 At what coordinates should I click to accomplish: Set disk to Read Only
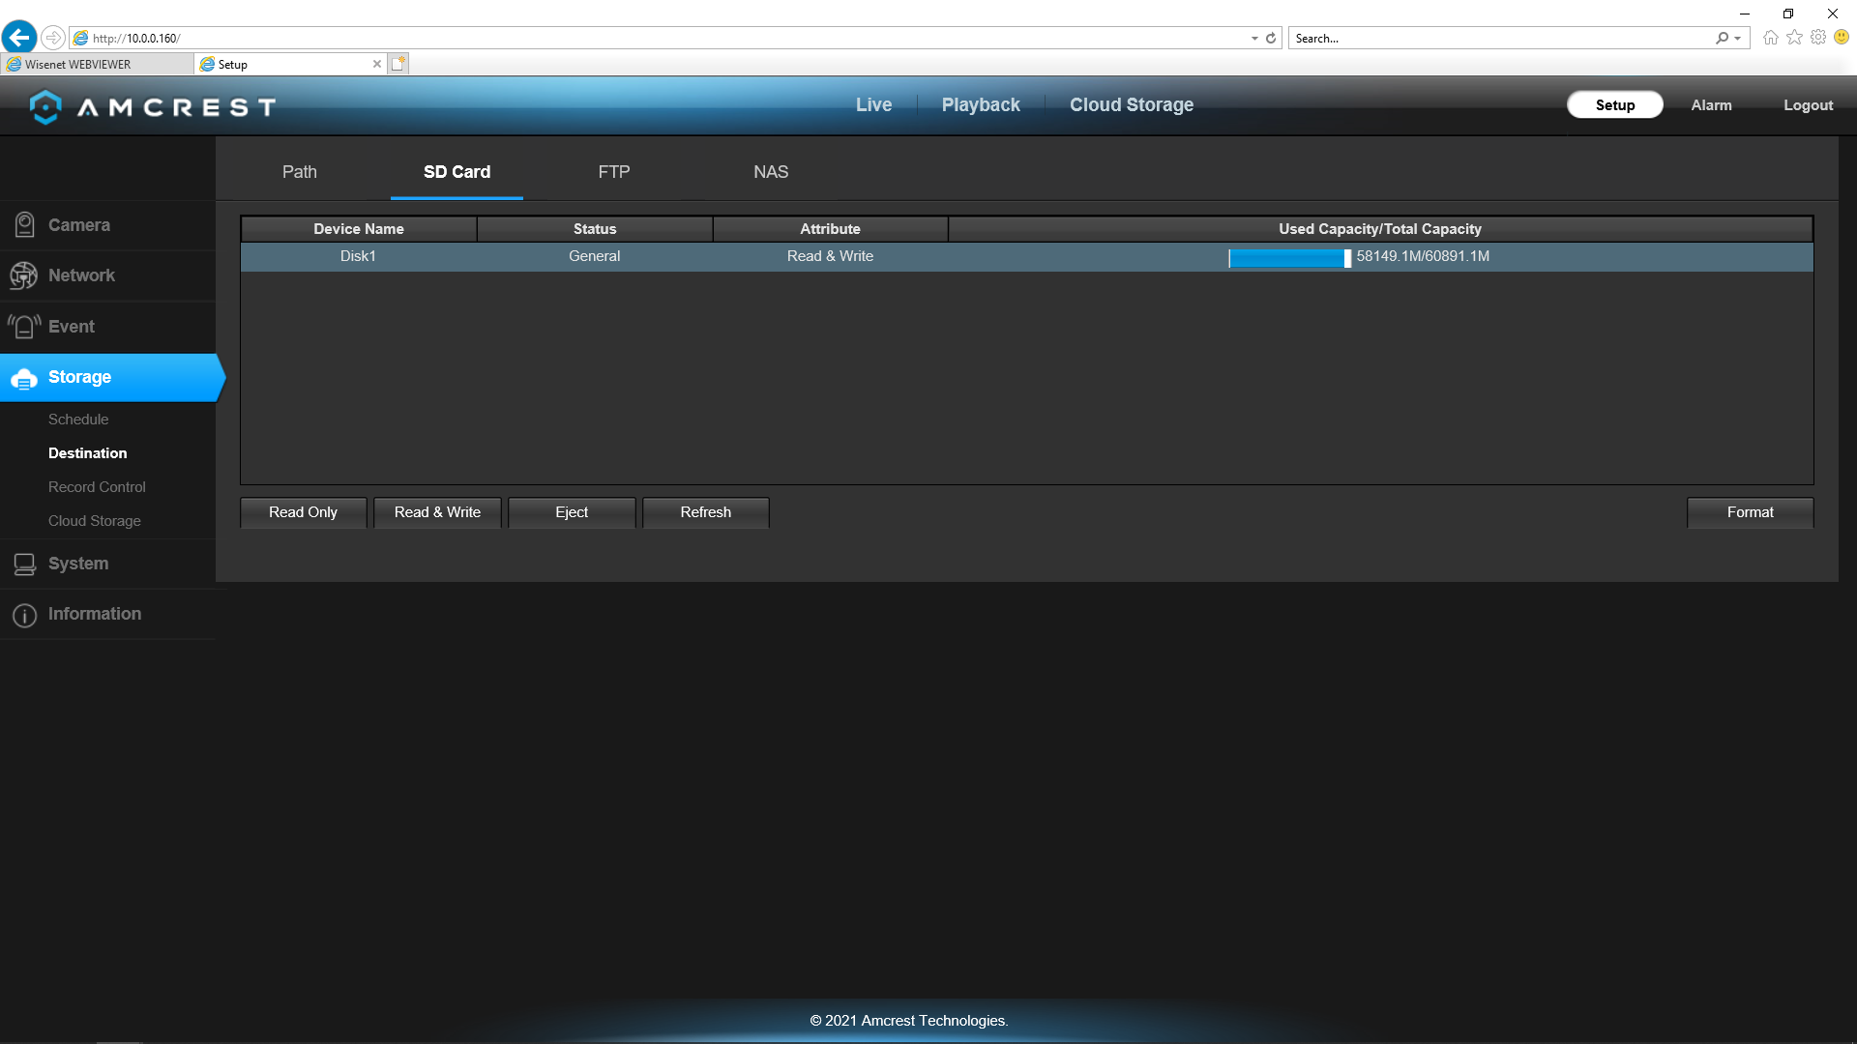point(304,512)
